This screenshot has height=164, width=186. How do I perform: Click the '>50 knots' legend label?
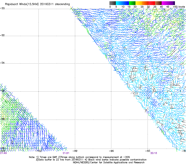pyautogui.click(x=179, y=7)
